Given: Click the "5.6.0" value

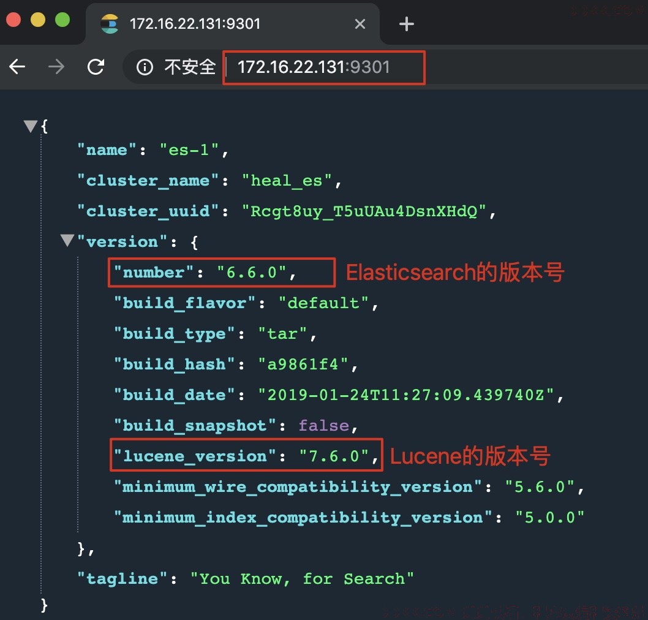Looking at the screenshot, I should click(x=540, y=486).
